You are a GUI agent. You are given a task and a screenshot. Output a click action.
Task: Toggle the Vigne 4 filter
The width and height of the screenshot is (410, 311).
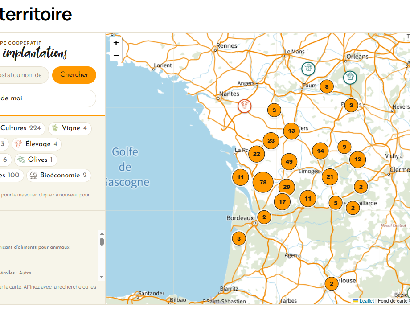tap(70, 128)
